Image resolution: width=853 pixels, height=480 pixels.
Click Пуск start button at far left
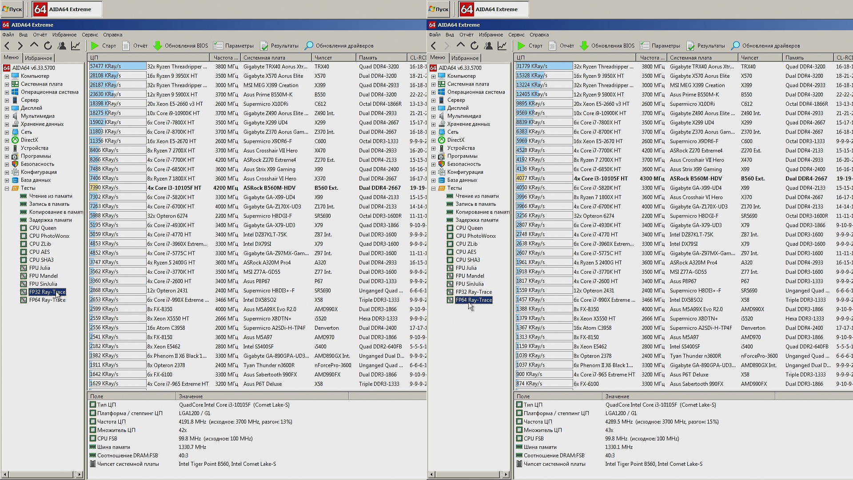12,9
